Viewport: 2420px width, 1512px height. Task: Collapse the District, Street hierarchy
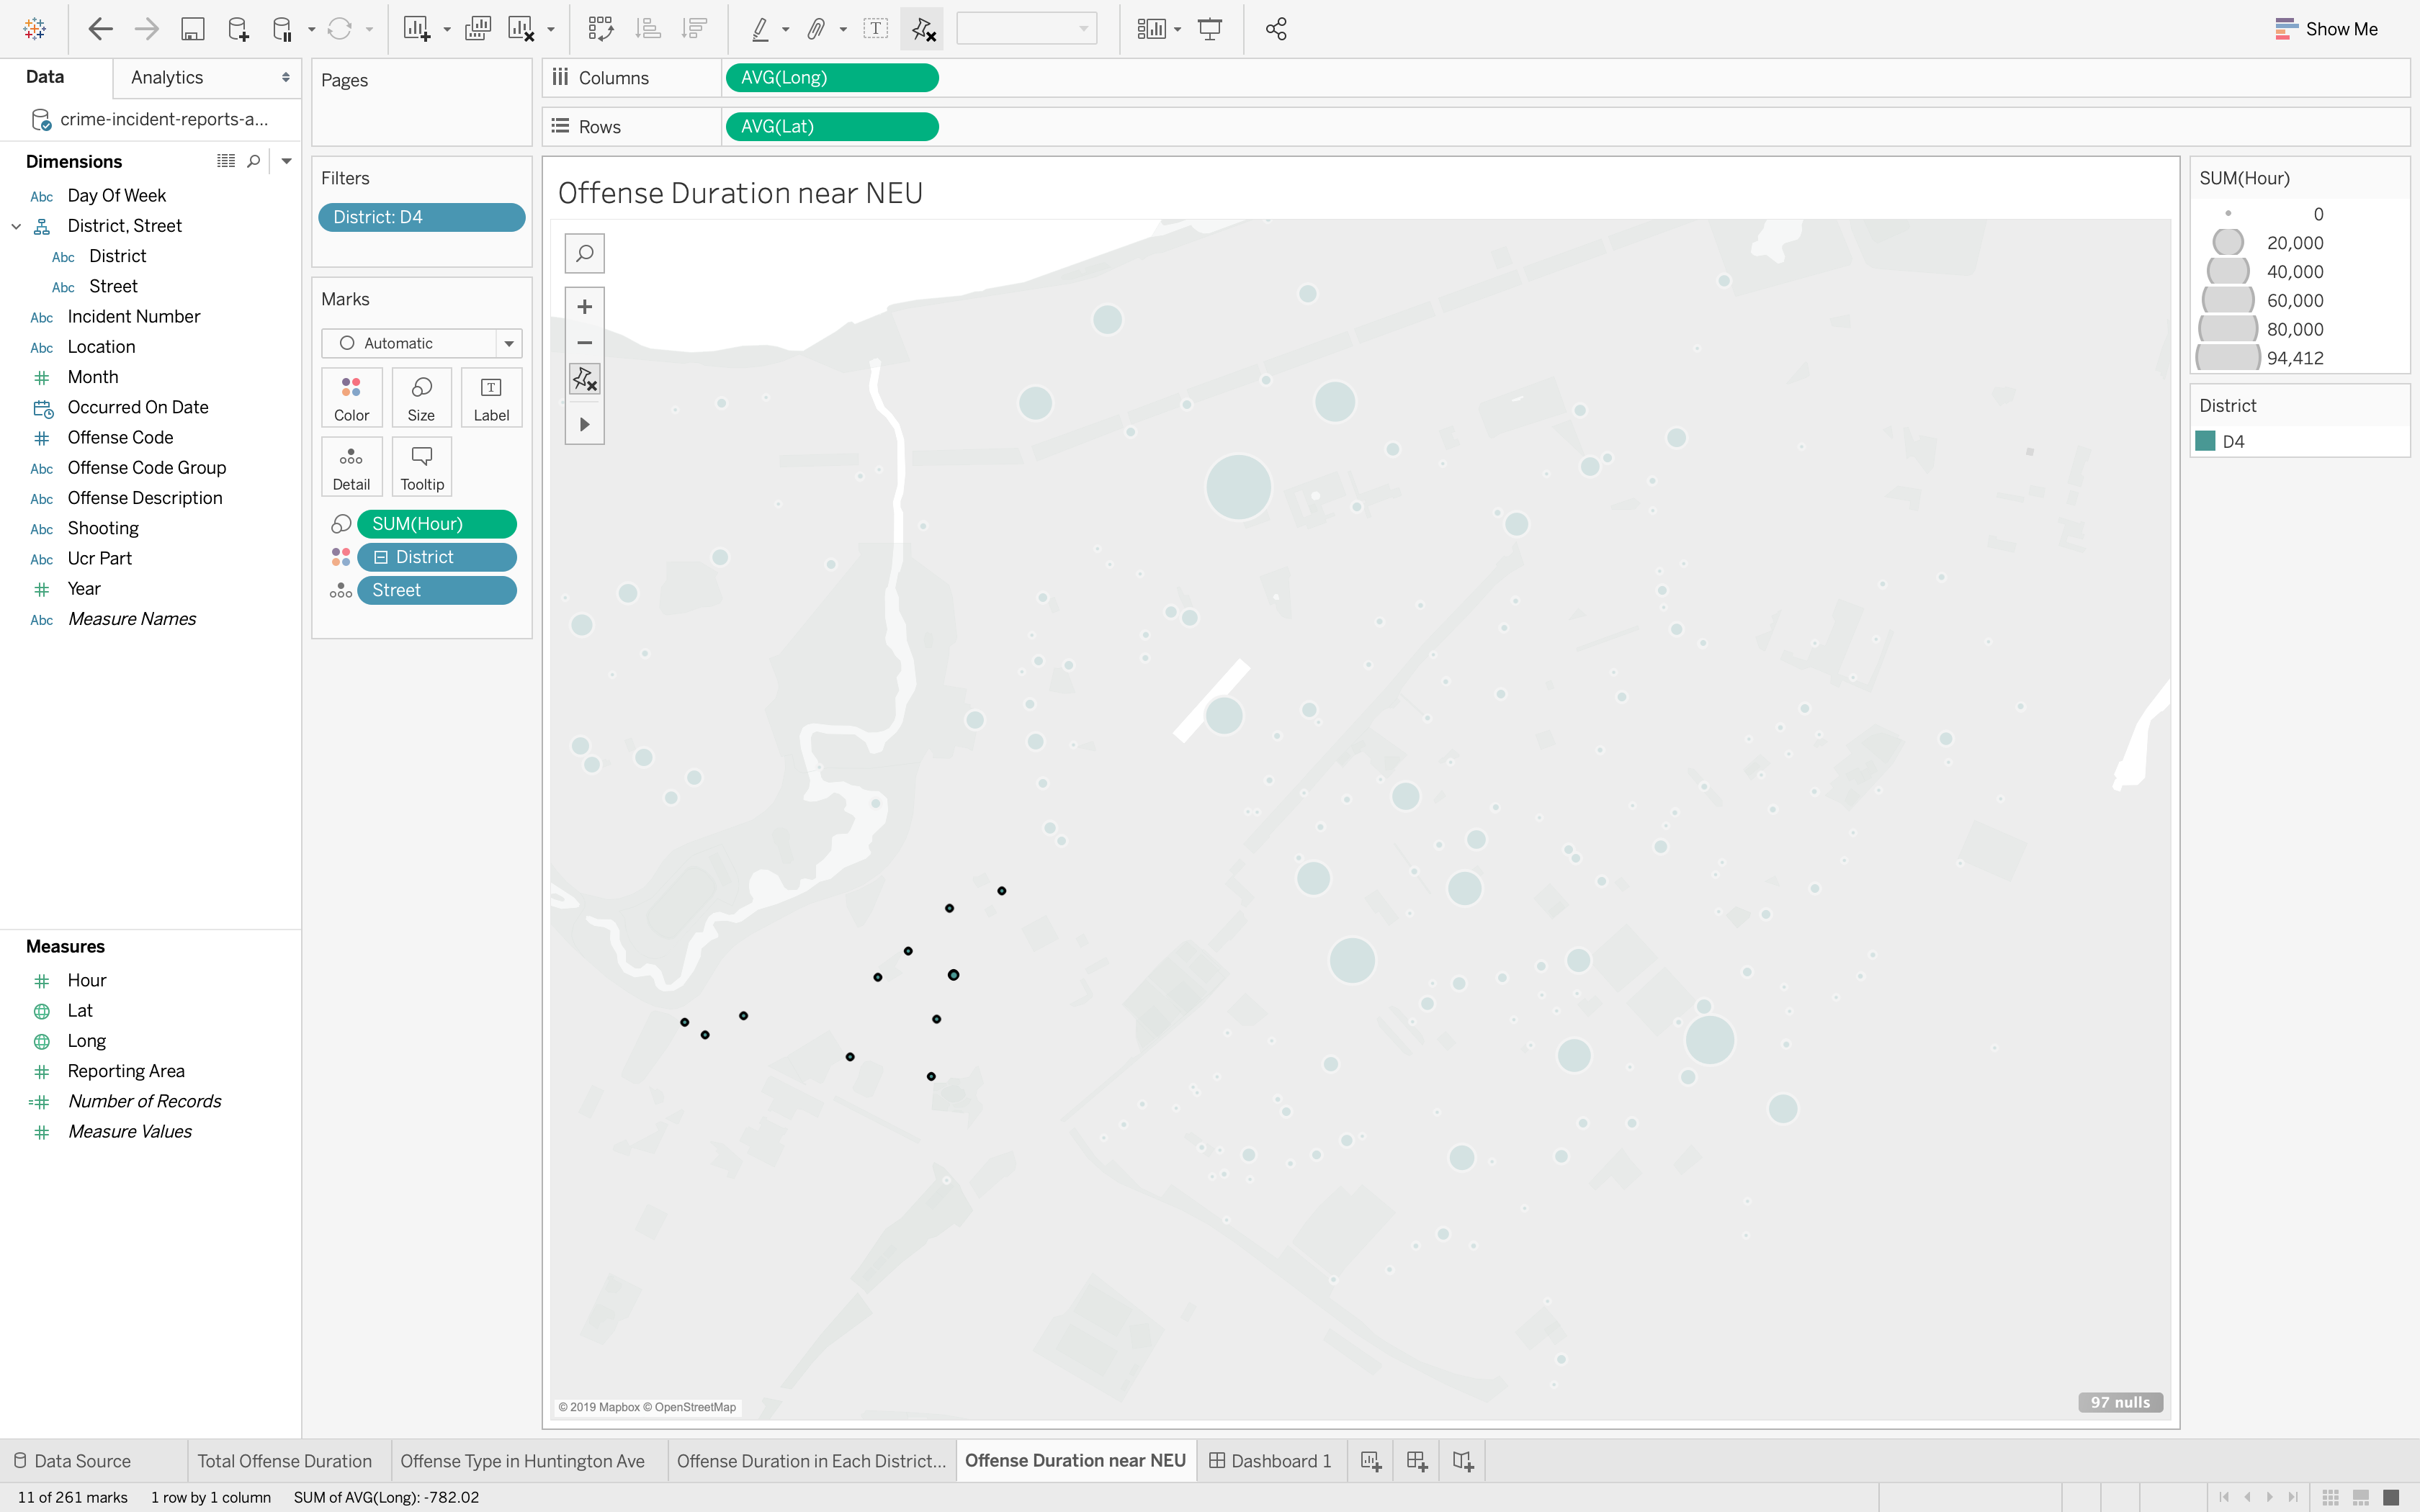coord(16,226)
